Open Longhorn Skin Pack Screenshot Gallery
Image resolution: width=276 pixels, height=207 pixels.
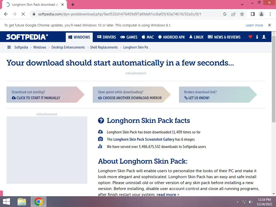[x=144, y=139]
